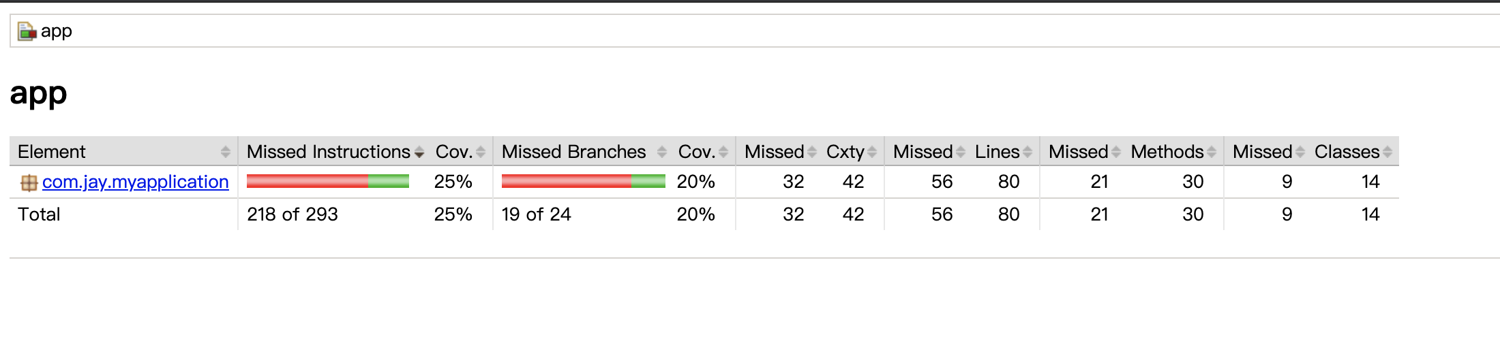Screen dimensions: 1500x339
Task: Sort by Missed header next to Lines
Action: (922, 152)
